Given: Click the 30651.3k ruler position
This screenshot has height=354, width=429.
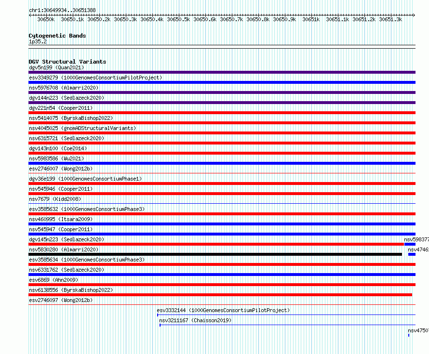Looking at the screenshot, I should [390, 19].
